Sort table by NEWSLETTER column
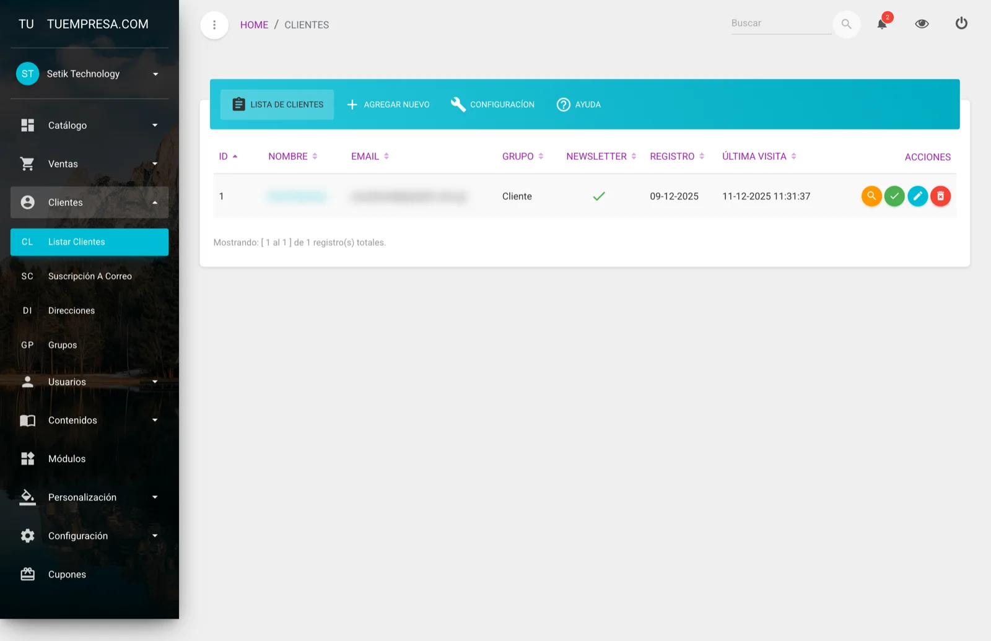 click(601, 157)
